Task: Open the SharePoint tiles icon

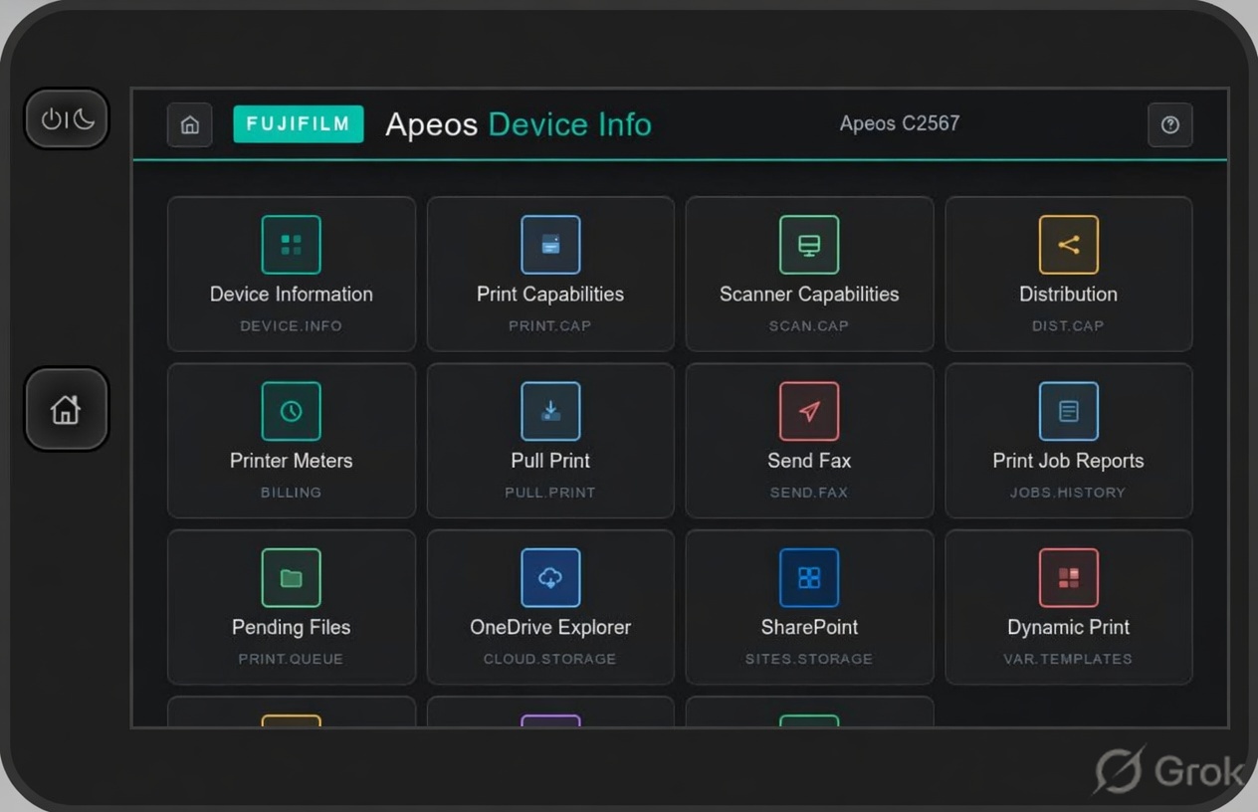Action: [x=809, y=577]
